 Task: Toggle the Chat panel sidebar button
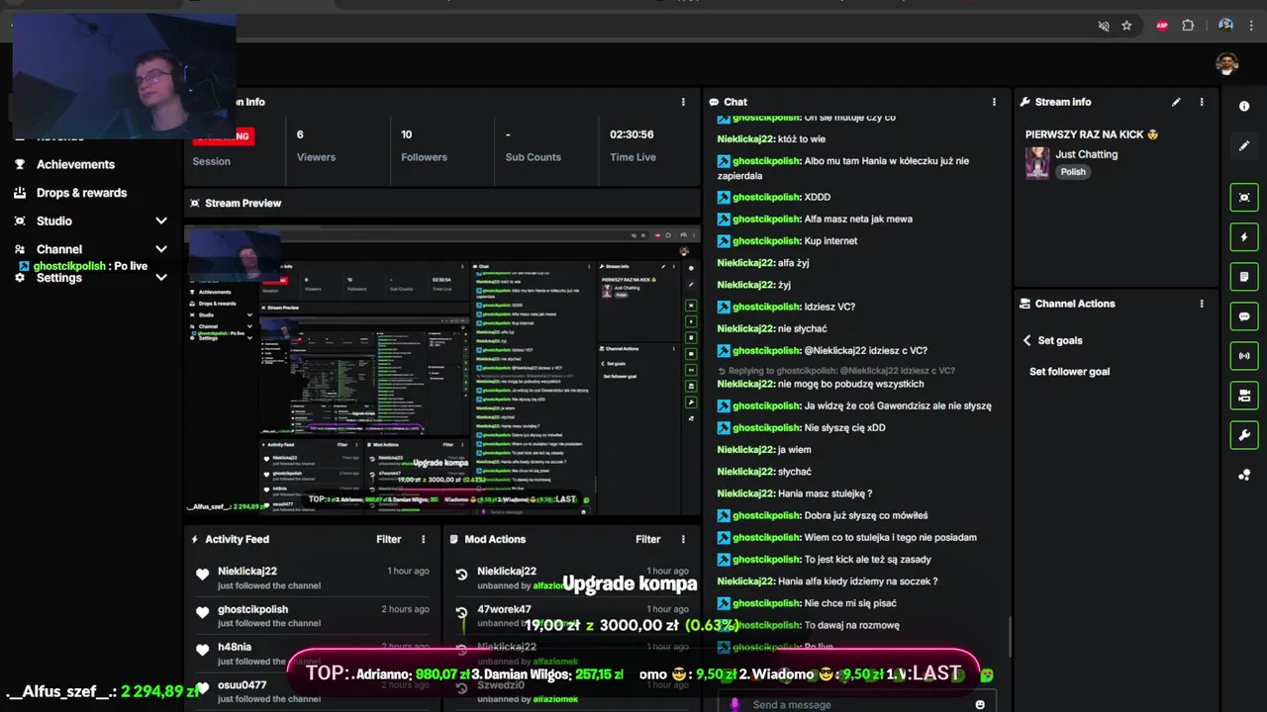(1244, 316)
